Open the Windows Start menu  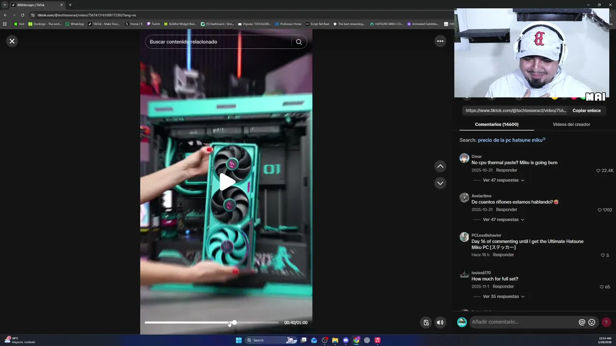239,340
